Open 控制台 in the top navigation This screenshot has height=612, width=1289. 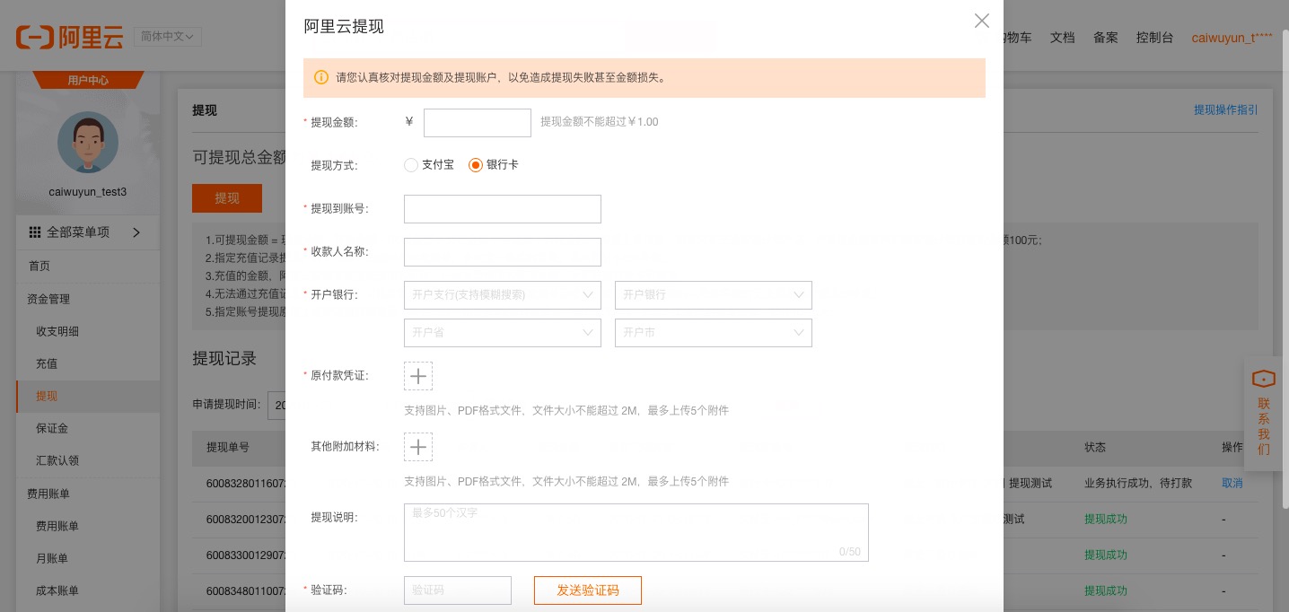(x=1155, y=38)
